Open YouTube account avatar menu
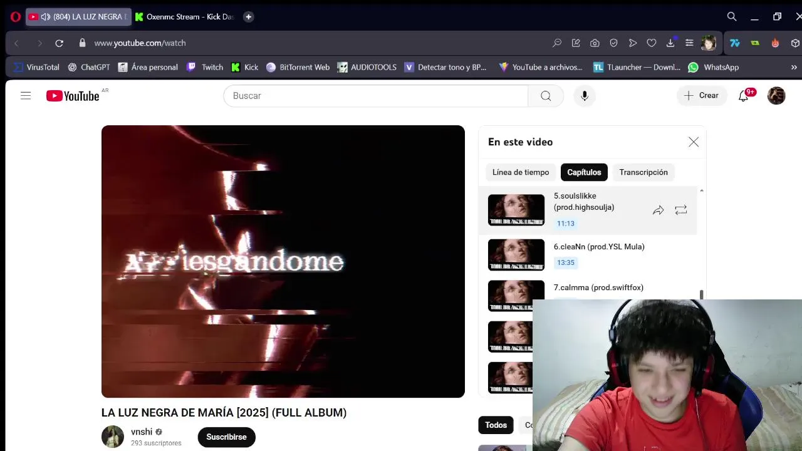The height and width of the screenshot is (451, 802). 776,96
